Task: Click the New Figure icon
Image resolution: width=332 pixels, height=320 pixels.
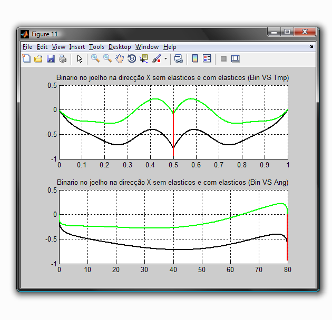Action: 26,58
